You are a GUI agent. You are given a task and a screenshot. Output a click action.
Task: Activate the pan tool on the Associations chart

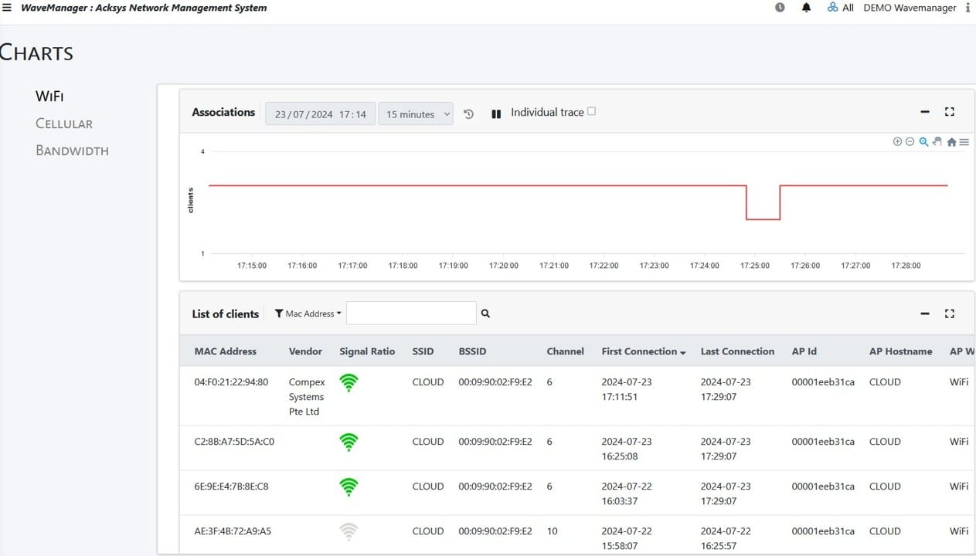937,141
